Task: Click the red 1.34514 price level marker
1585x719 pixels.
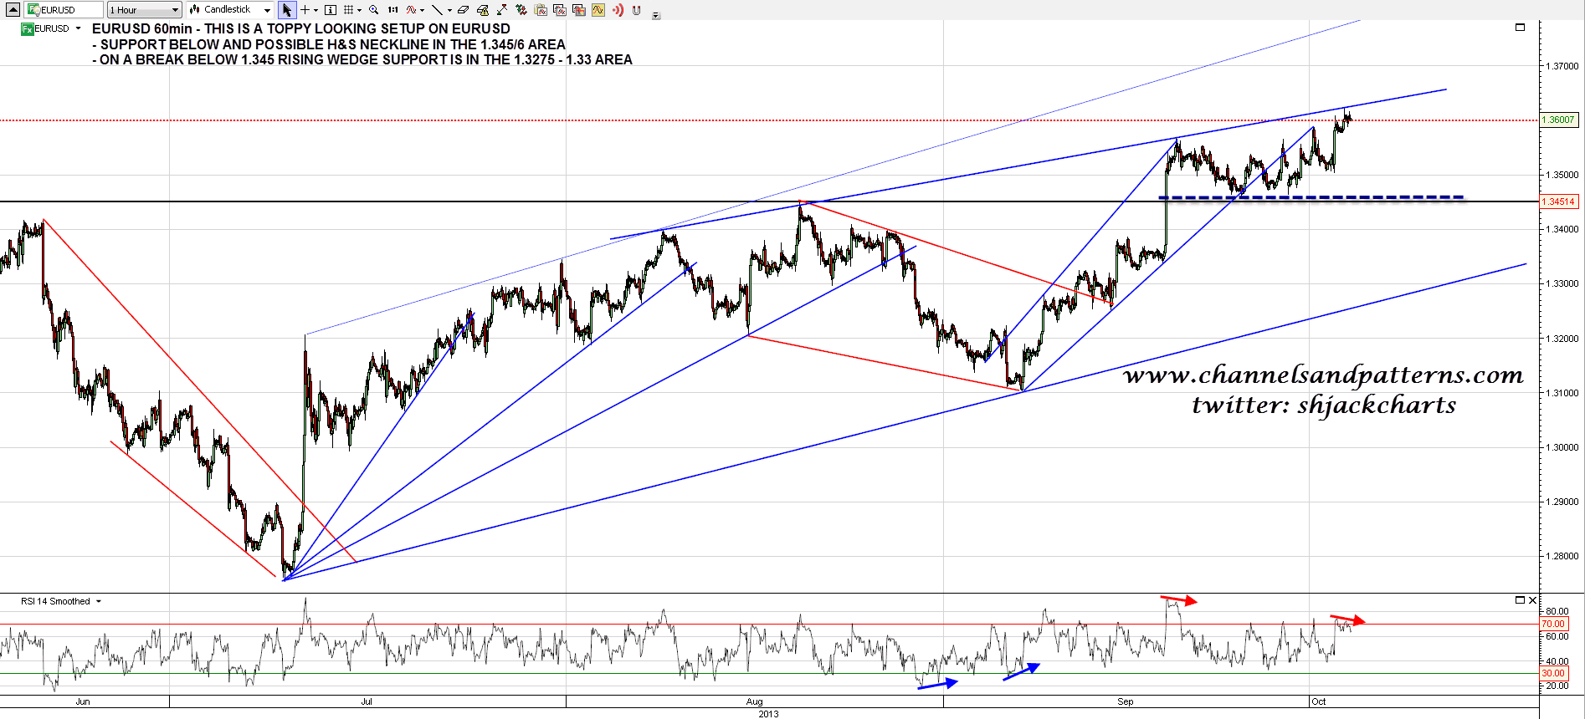Action: click(1558, 201)
